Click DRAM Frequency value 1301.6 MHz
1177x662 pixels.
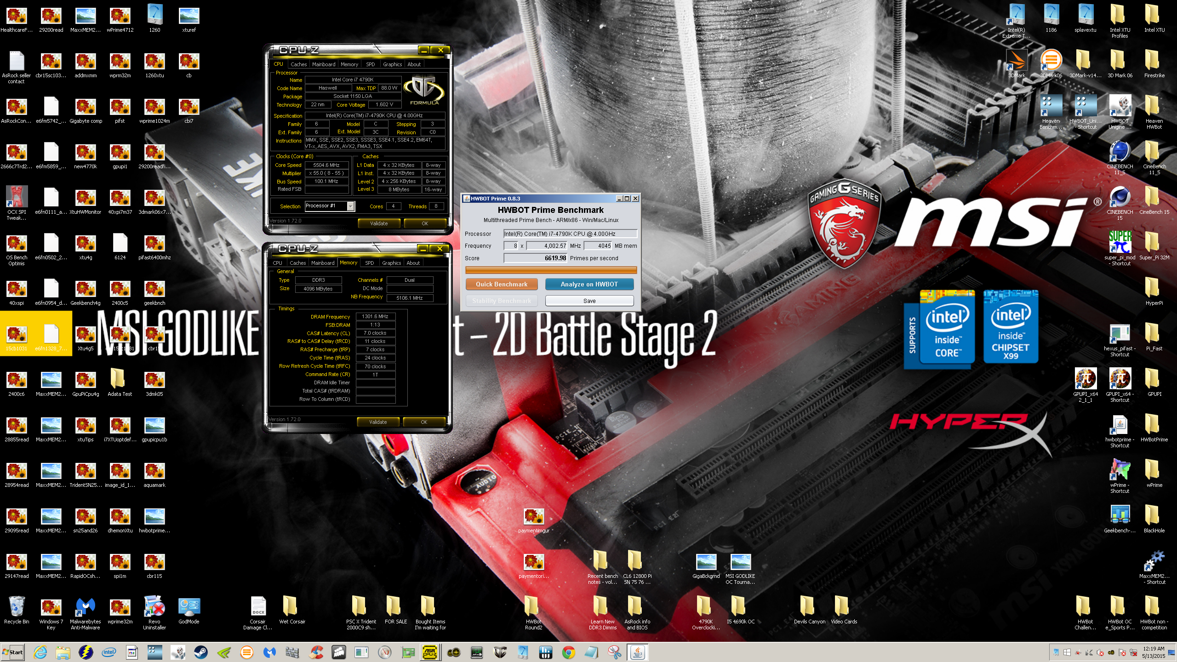click(x=375, y=316)
